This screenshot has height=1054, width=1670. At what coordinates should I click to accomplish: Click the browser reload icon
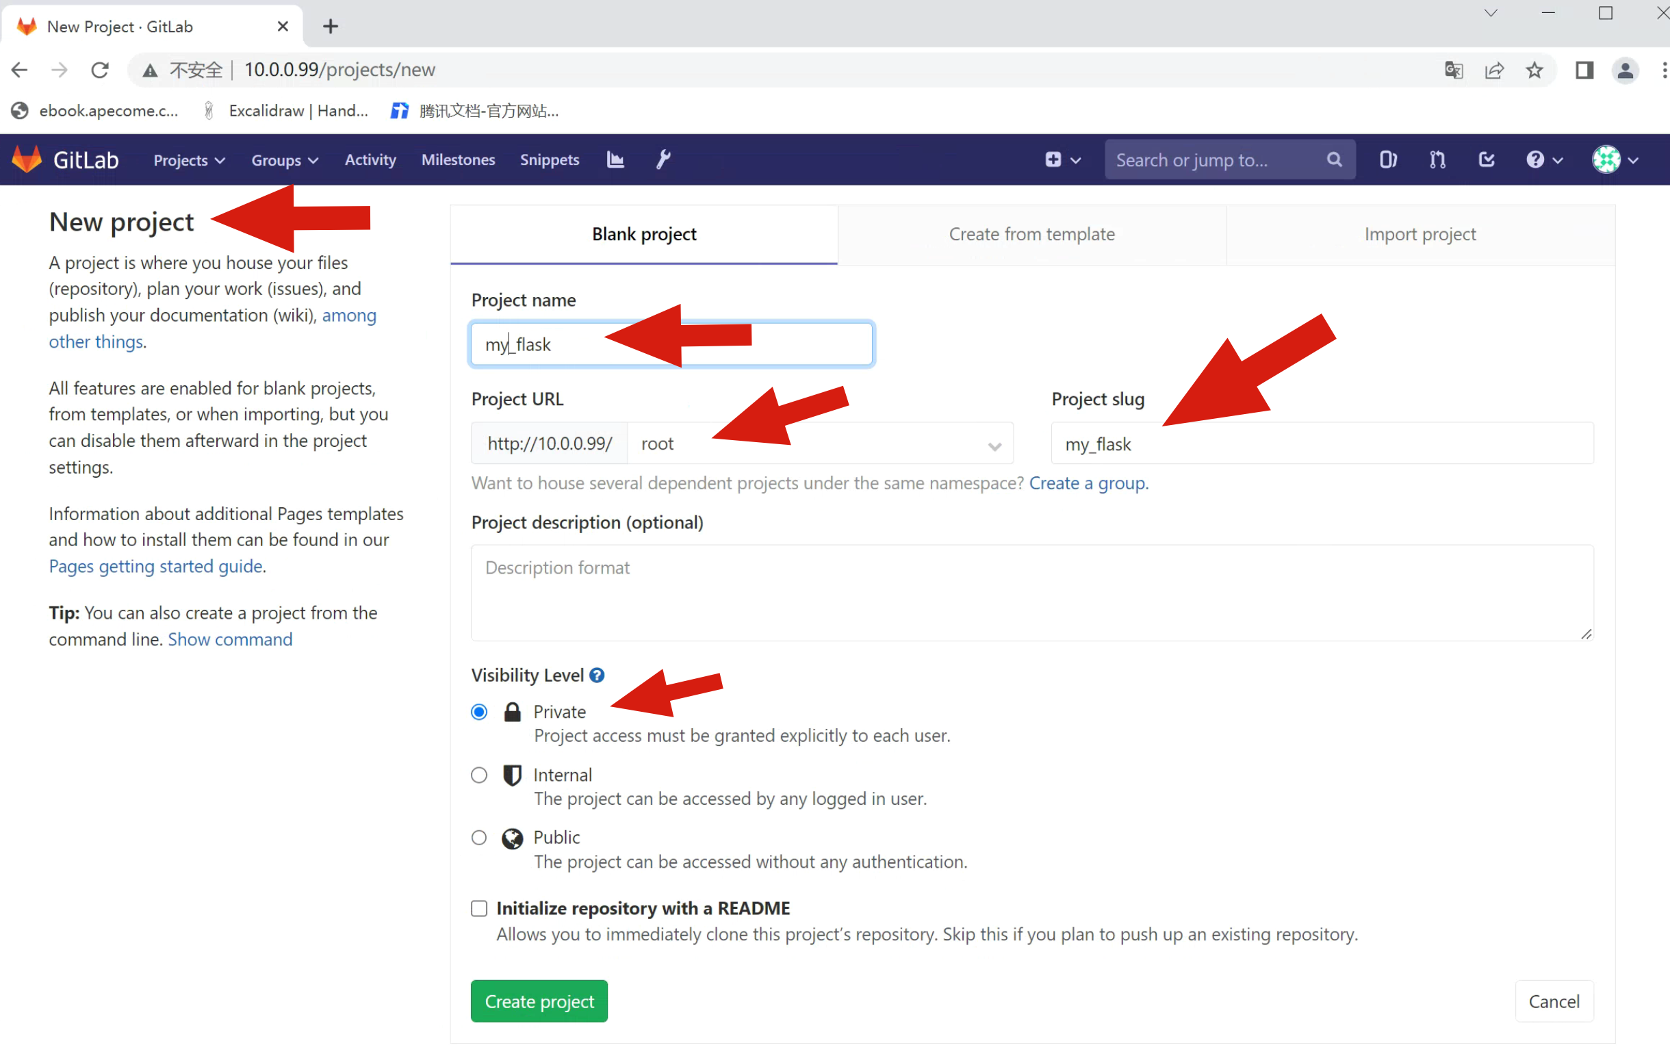[x=101, y=70]
